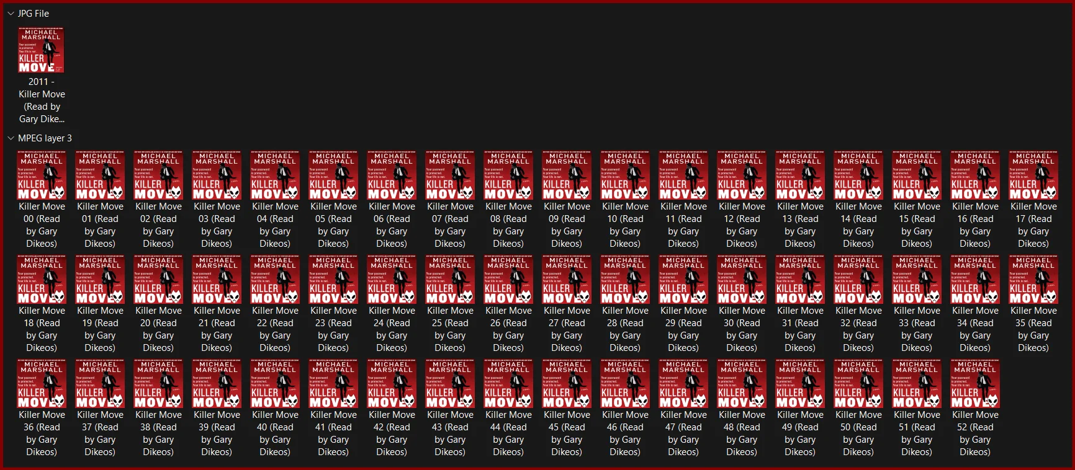Screen dimensions: 1075x470
Task: Select Killer Move 11 audio file icon
Action: click(x=683, y=175)
